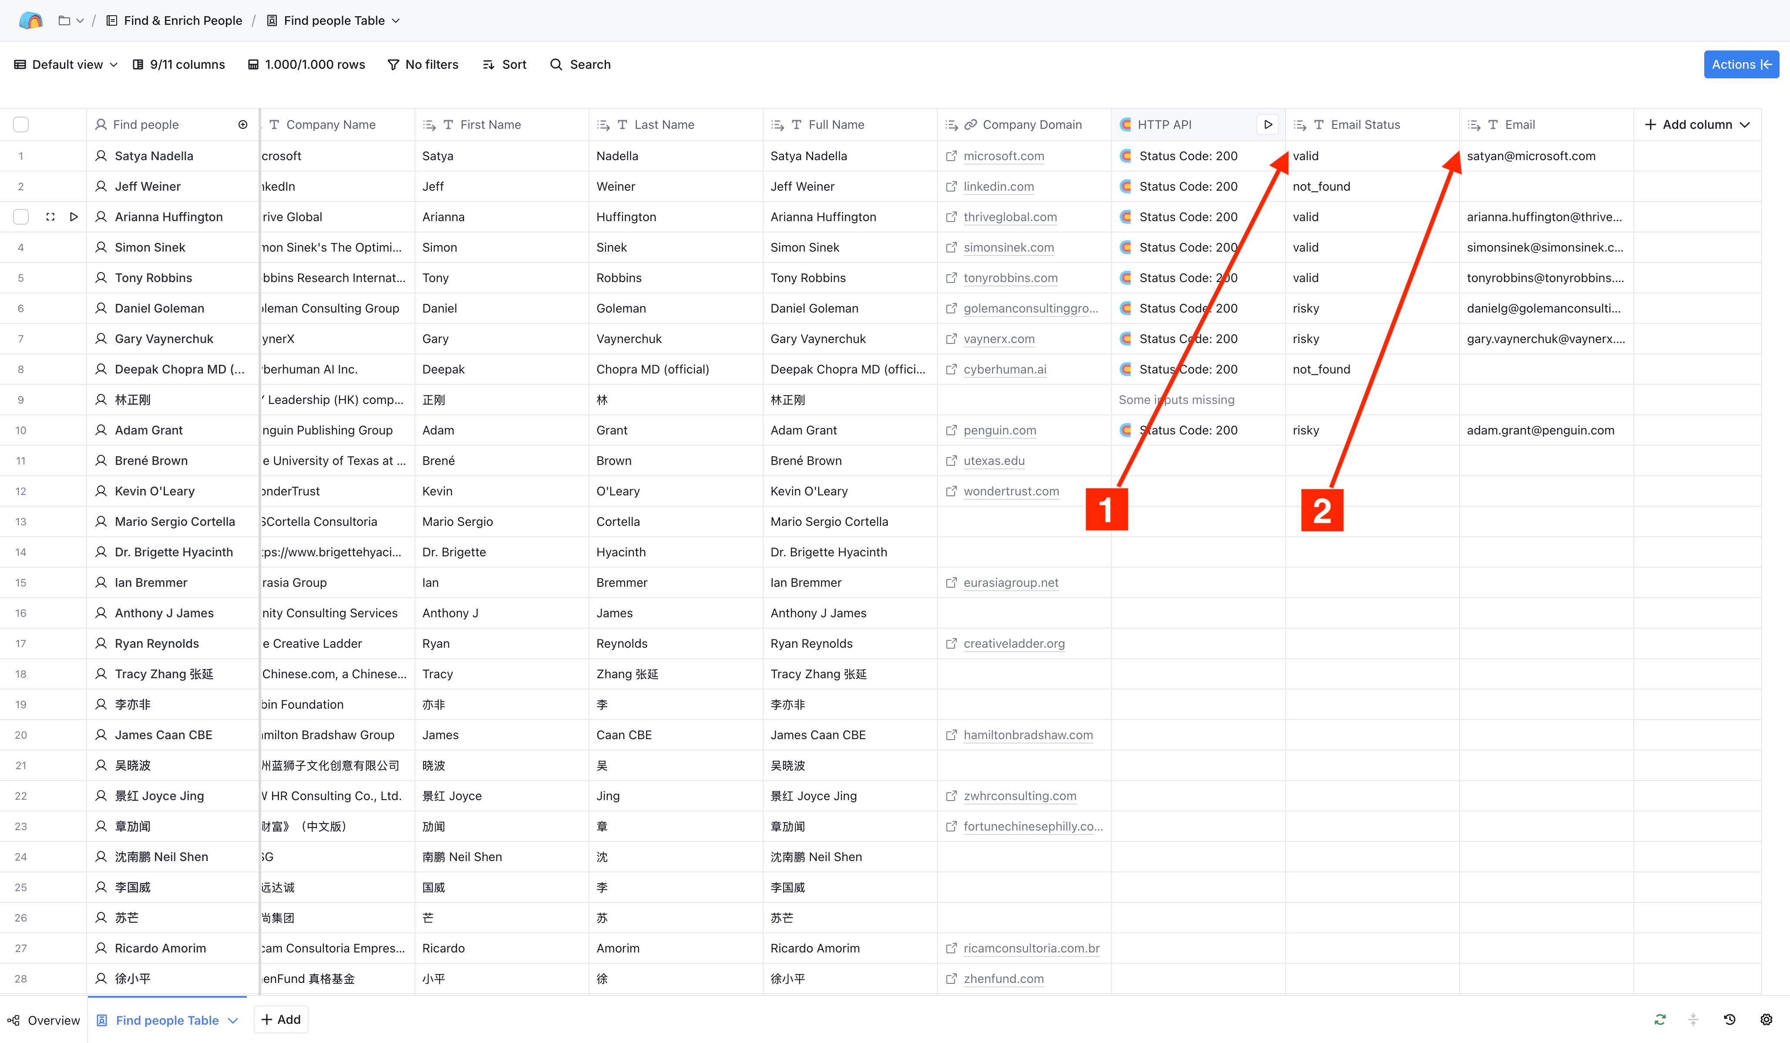The height and width of the screenshot is (1043, 1790).
Task: Open the eurasiagroup.net link
Action: tap(1010, 582)
